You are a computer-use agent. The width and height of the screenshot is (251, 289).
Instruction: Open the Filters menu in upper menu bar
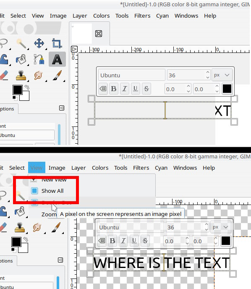click(142, 16)
